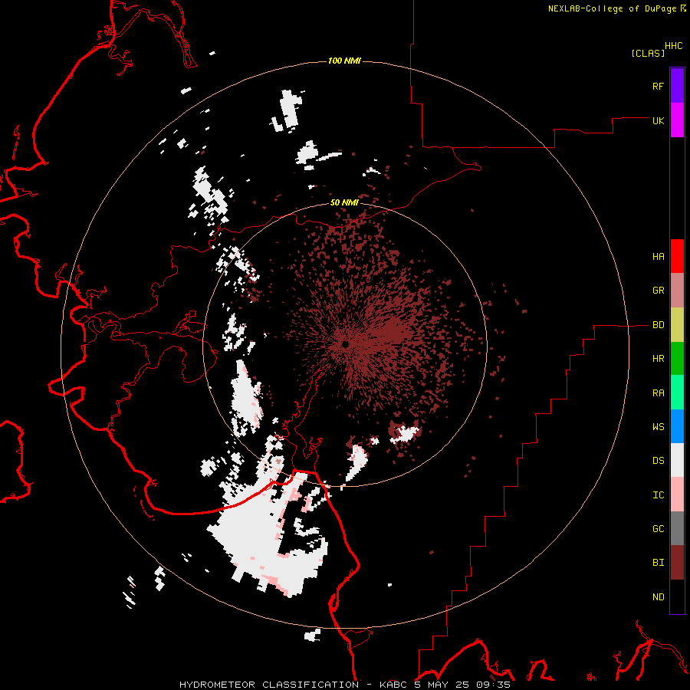Click the IC pink legend color swatch
The height and width of the screenshot is (690, 690).
677,495
